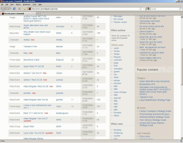The image size is (183, 143).
Task: Open author Elapsed in posts table
Action: (60, 60)
